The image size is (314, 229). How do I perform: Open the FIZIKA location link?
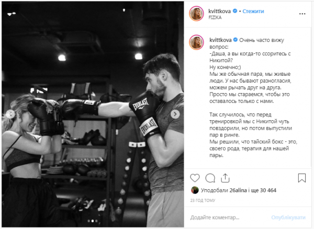point(215,18)
